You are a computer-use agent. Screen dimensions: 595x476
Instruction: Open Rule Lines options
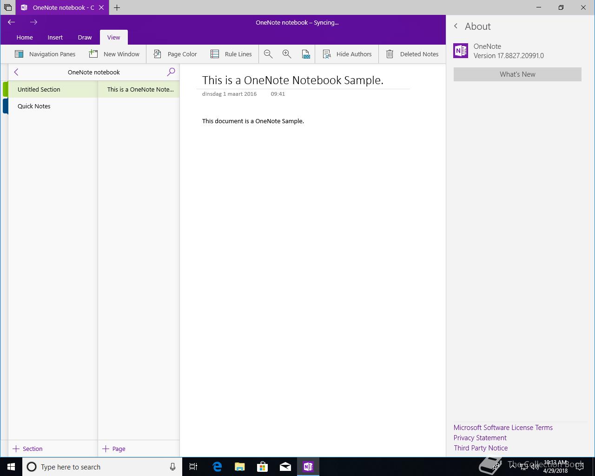pos(231,54)
